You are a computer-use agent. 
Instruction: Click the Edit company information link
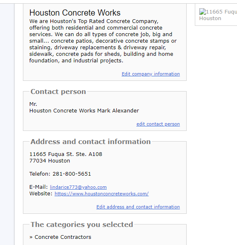(x=151, y=74)
